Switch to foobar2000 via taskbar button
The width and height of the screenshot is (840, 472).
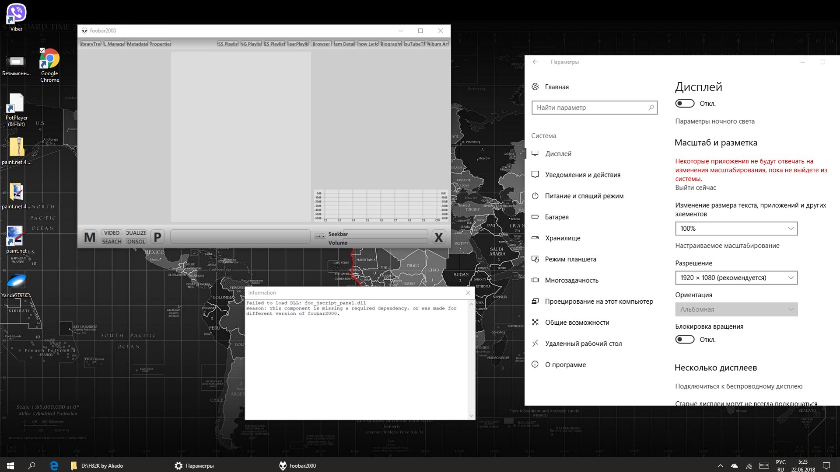point(297,466)
